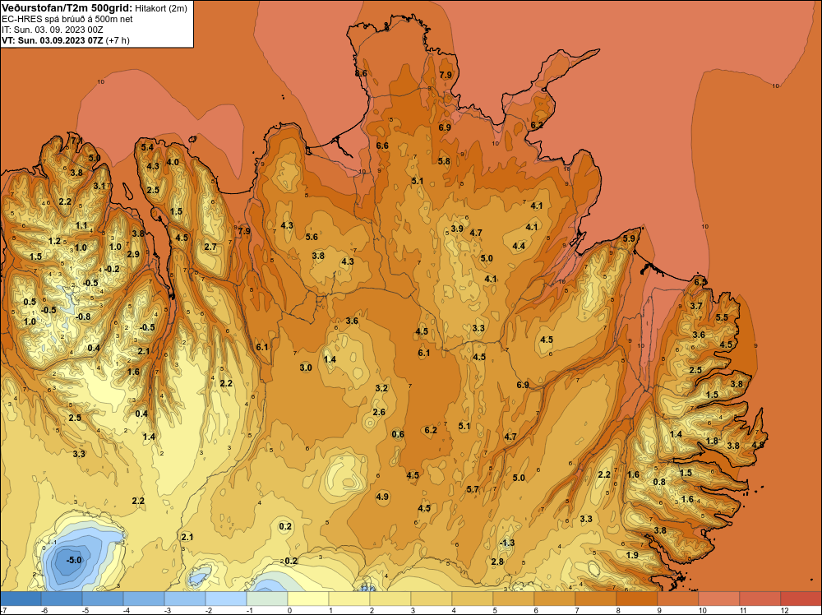Click the temperature value '1.1'
The height and width of the screenshot is (615, 822).
coord(81,226)
